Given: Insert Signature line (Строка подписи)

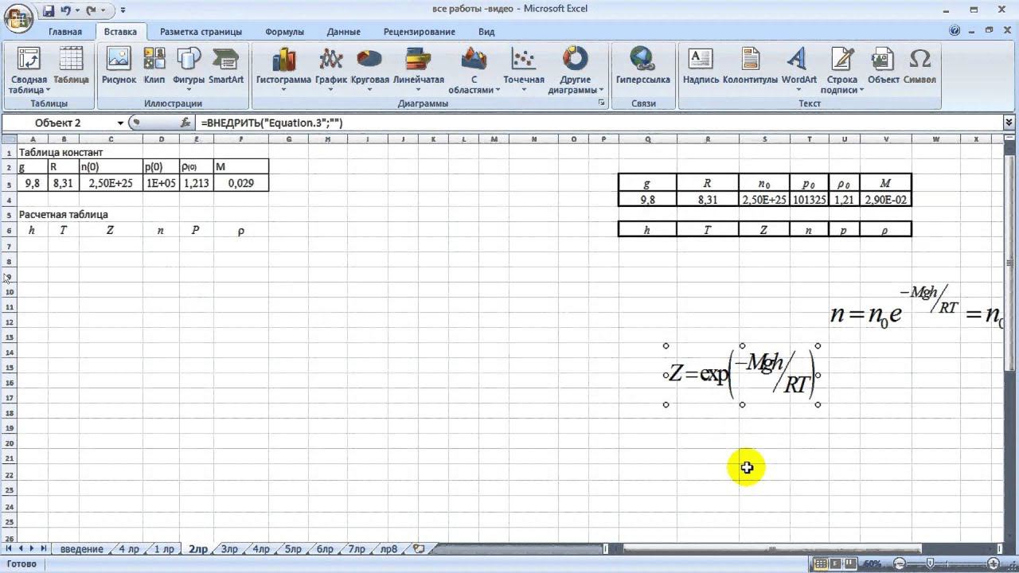Looking at the screenshot, I should (x=842, y=70).
